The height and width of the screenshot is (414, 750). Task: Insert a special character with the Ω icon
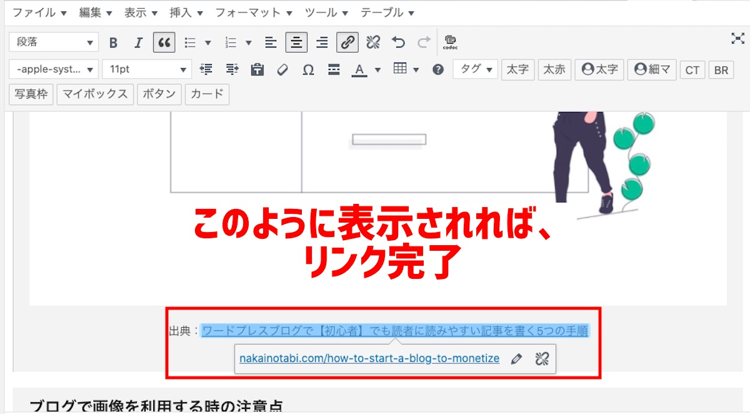point(307,69)
